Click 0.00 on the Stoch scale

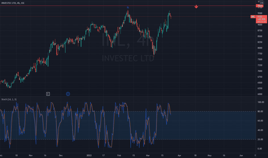point(260,149)
